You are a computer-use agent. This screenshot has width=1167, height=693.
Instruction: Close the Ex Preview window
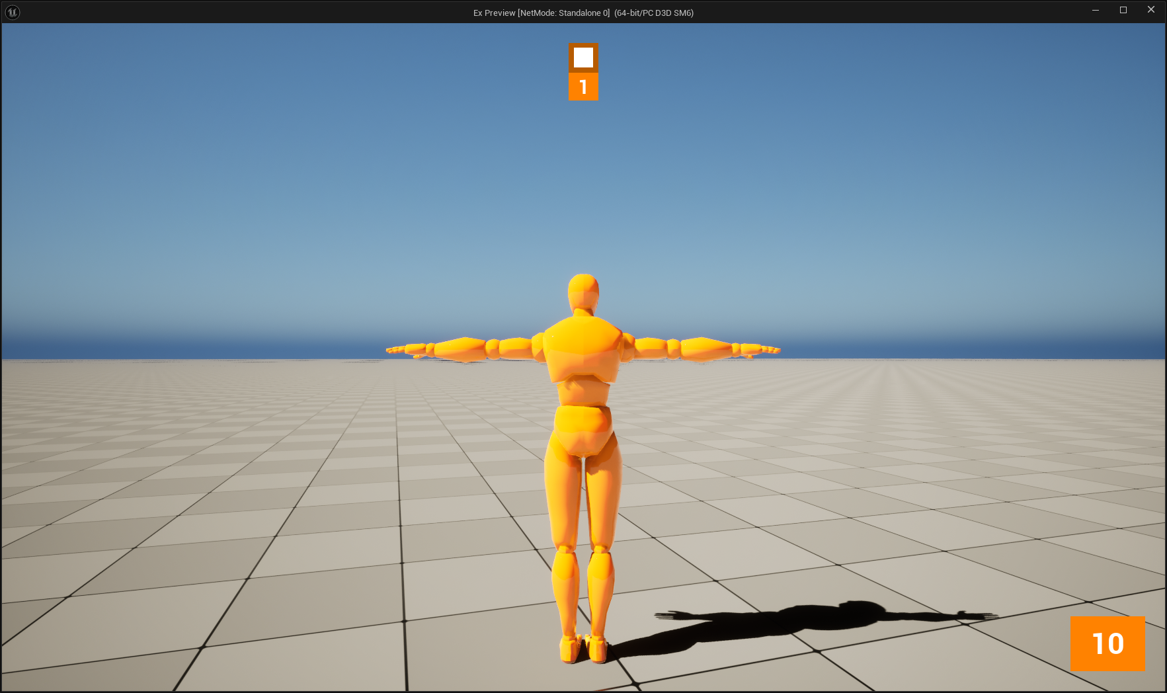[x=1151, y=10]
